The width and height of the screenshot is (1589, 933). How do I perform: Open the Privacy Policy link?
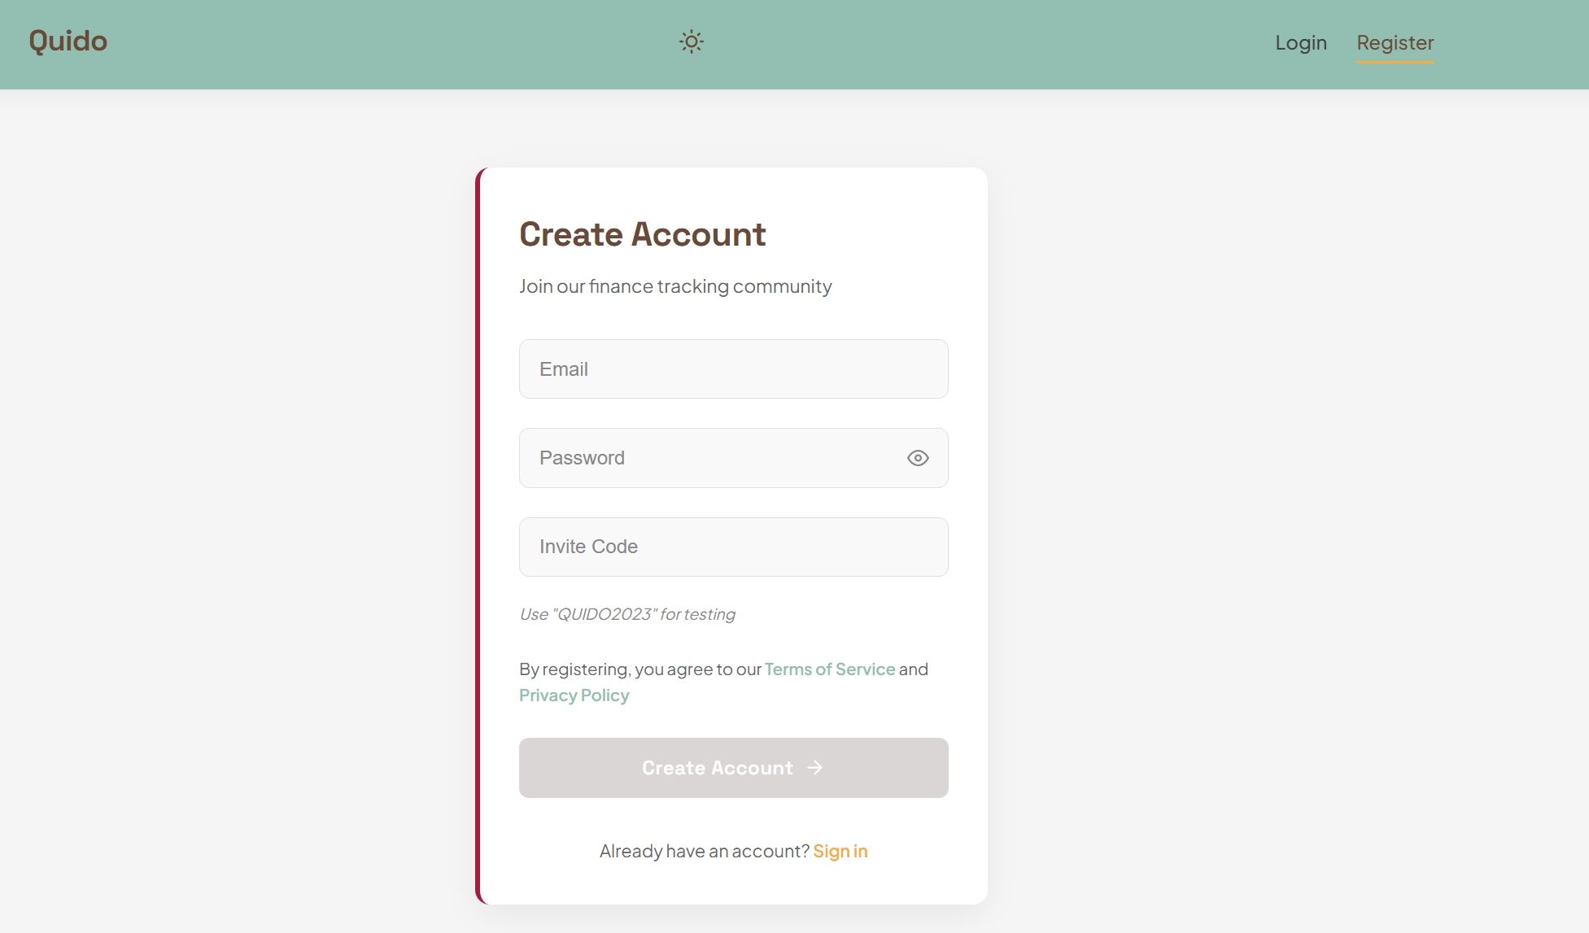(574, 695)
